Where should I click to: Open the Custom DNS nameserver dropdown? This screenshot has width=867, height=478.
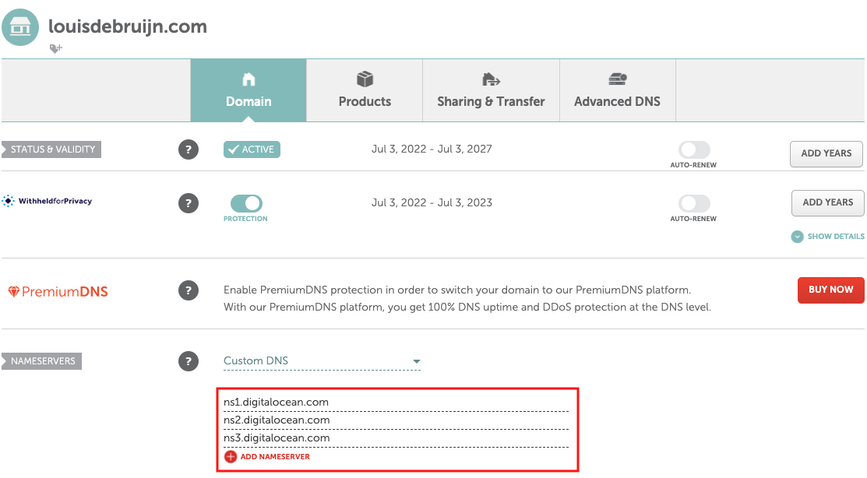[x=322, y=361]
